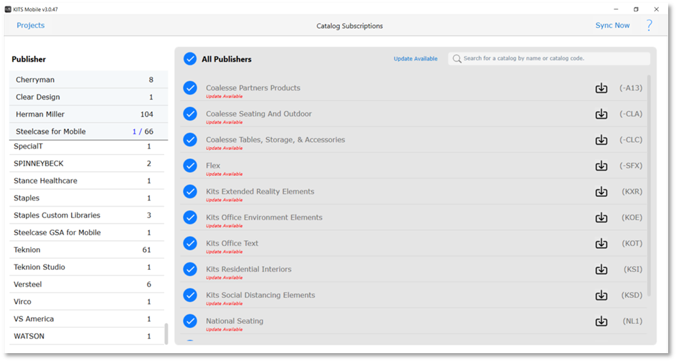The width and height of the screenshot is (677, 362).
Task: Download the Flex catalog update
Action: point(601,166)
